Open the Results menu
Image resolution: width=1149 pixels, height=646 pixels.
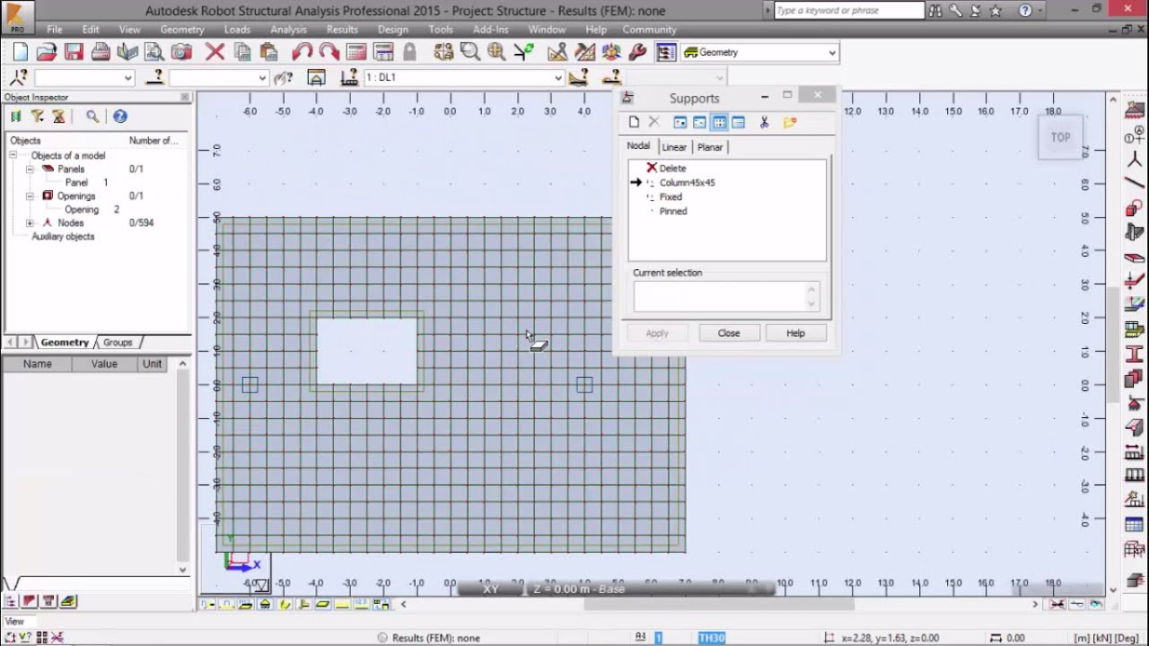[342, 30]
